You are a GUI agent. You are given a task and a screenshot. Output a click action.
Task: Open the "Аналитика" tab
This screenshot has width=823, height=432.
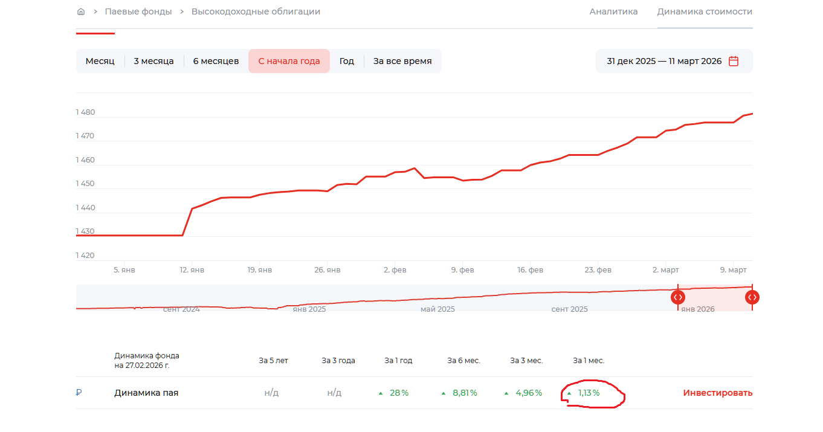[613, 11]
